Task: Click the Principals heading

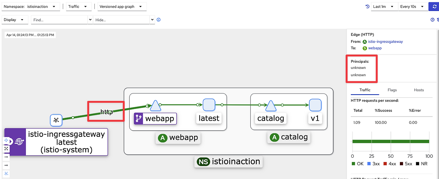Action: (x=360, y=61)
